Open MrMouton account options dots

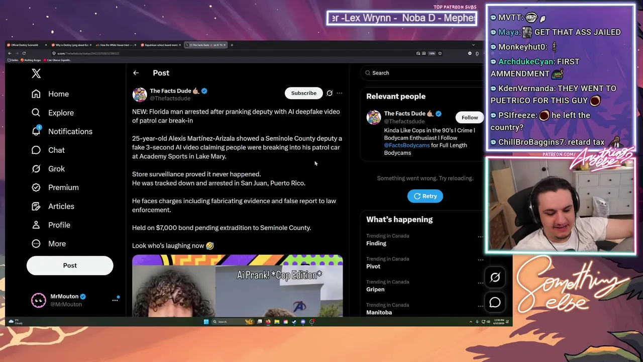115,300
